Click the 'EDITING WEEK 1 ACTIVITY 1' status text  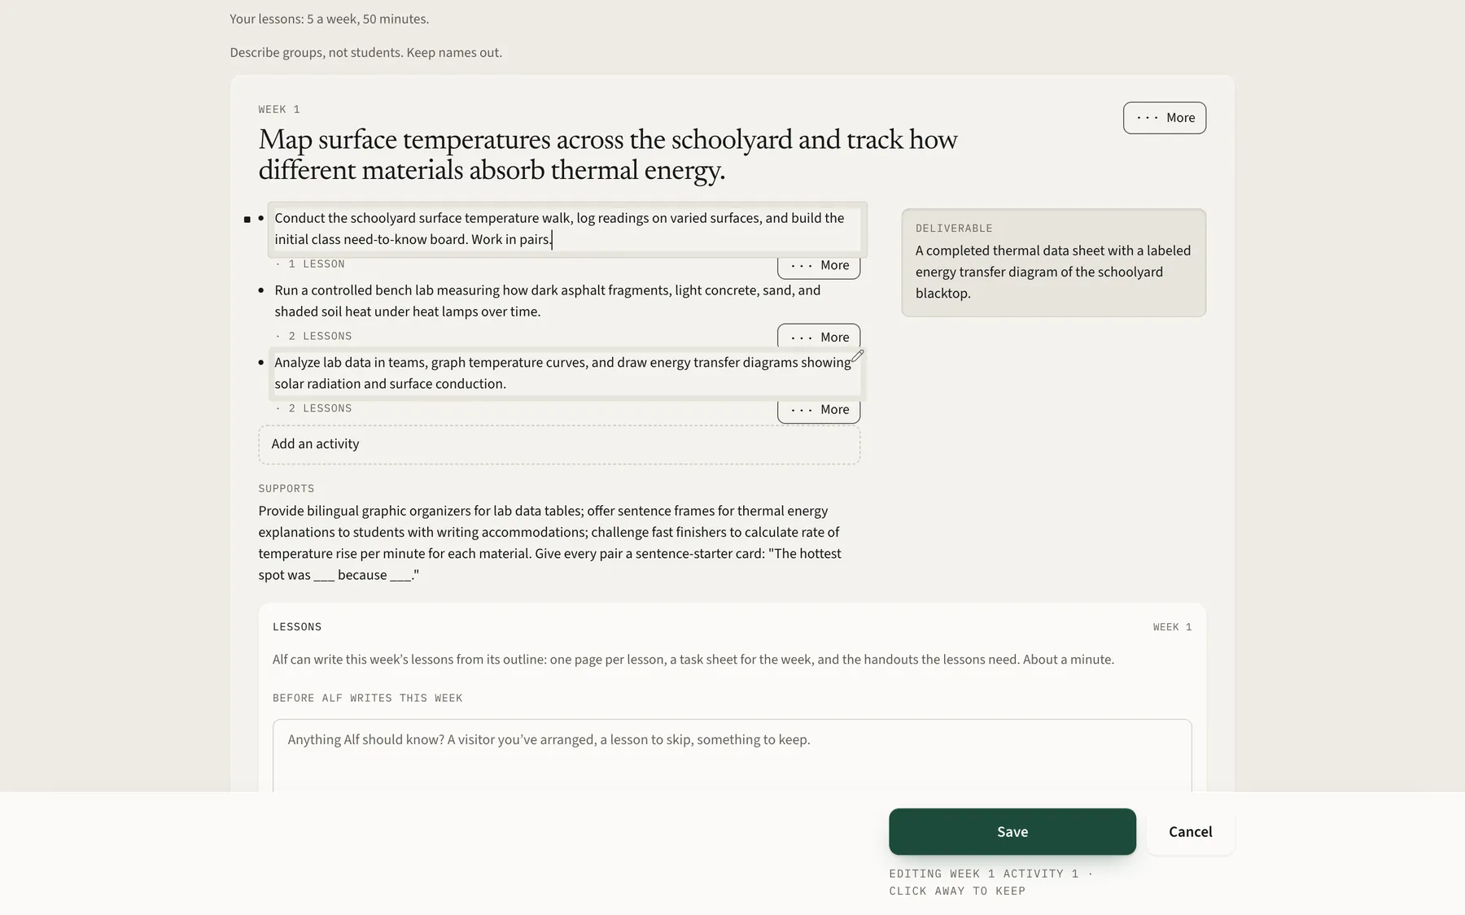pos(991,882)
